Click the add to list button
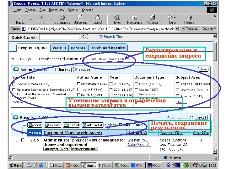Image resolution: width=226 pixels, height=169 pixels. click(93, 125)
